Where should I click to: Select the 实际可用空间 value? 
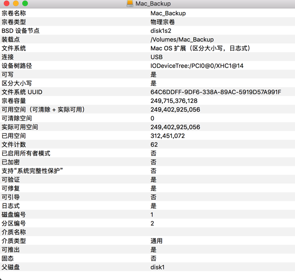point(175,127)
